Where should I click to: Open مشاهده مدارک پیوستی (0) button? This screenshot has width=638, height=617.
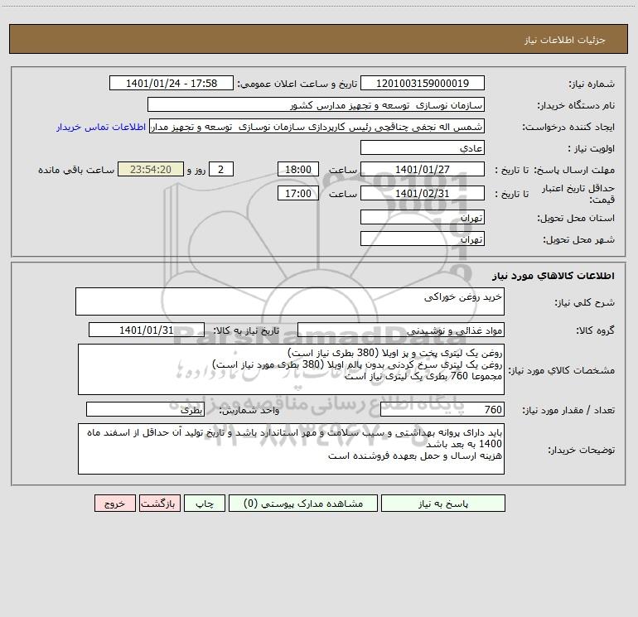[303, 503]
